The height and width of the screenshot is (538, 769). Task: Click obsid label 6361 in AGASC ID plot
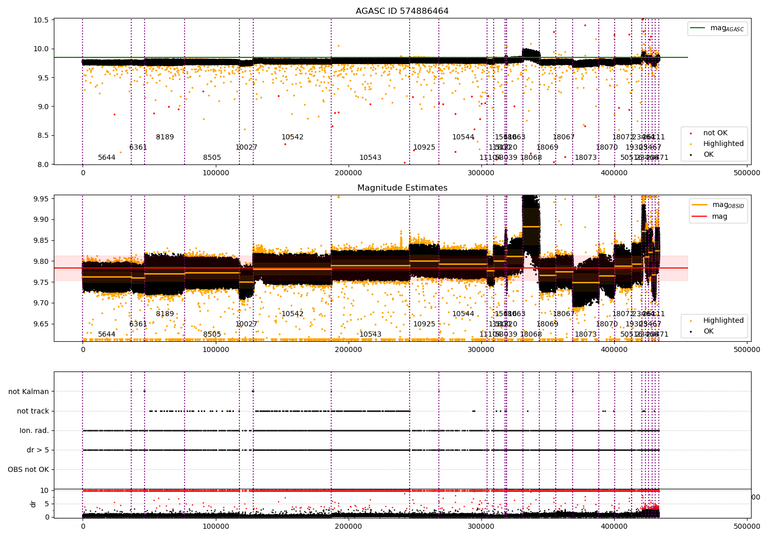[x=138, y=148]
